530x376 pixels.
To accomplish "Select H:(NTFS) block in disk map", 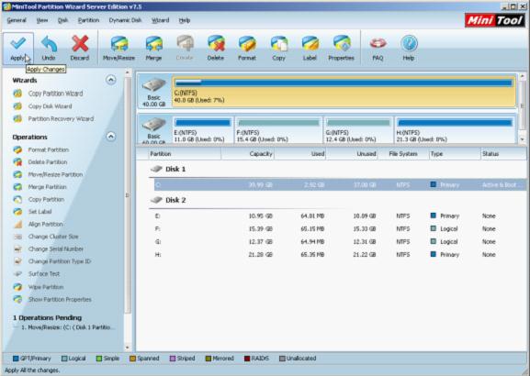I will coord(456,129).
